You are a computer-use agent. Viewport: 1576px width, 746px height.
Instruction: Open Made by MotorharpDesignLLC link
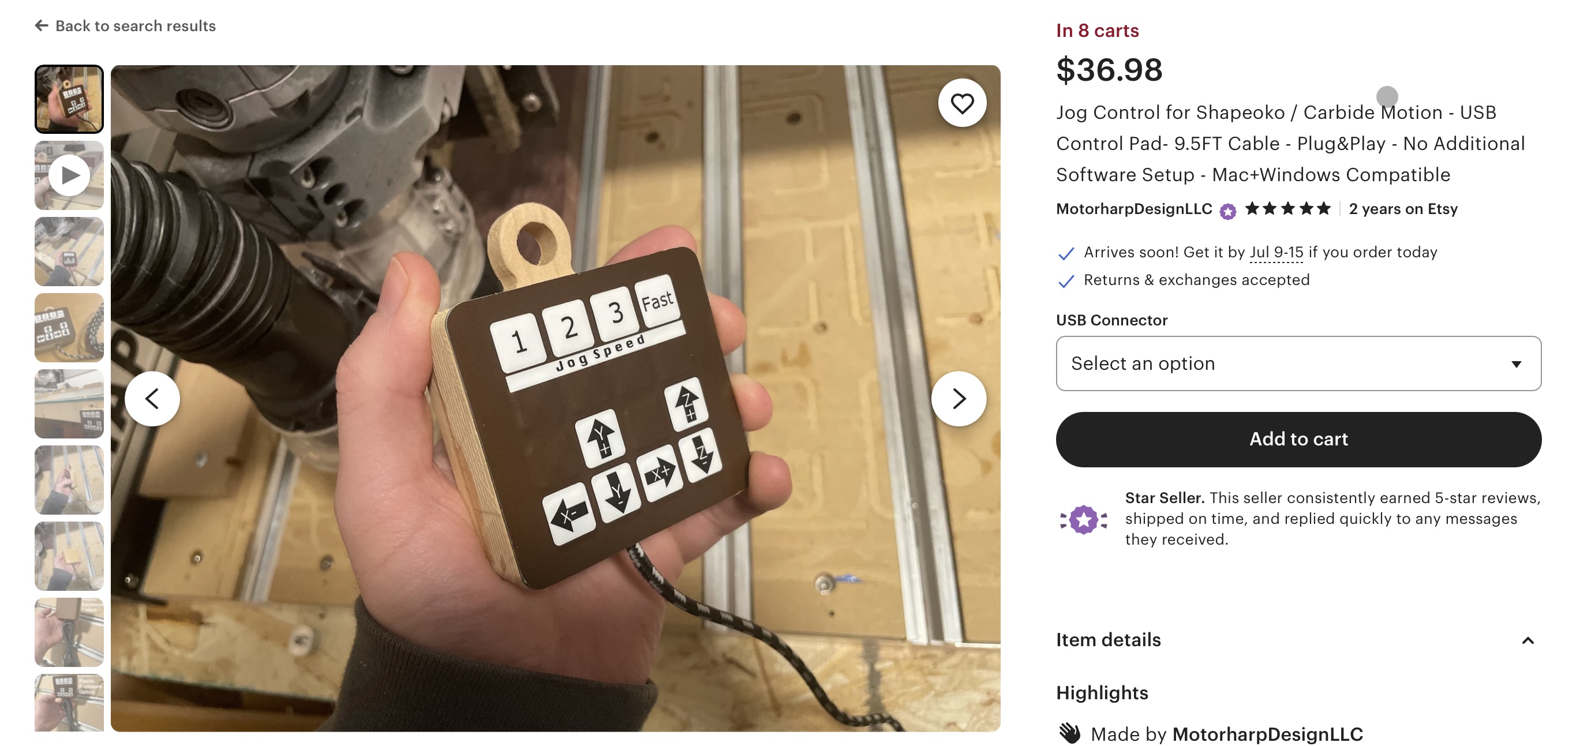(x=1267, y=734)
